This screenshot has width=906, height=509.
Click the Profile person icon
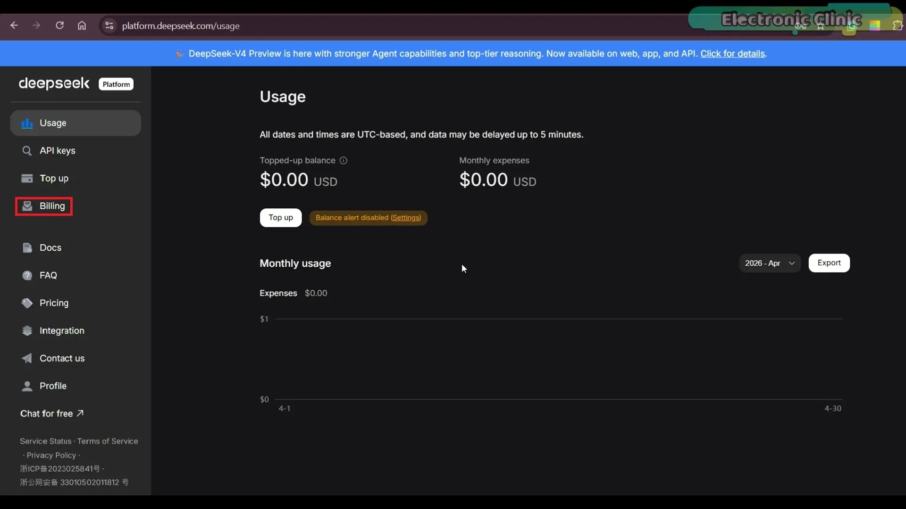tap(27, 386)
